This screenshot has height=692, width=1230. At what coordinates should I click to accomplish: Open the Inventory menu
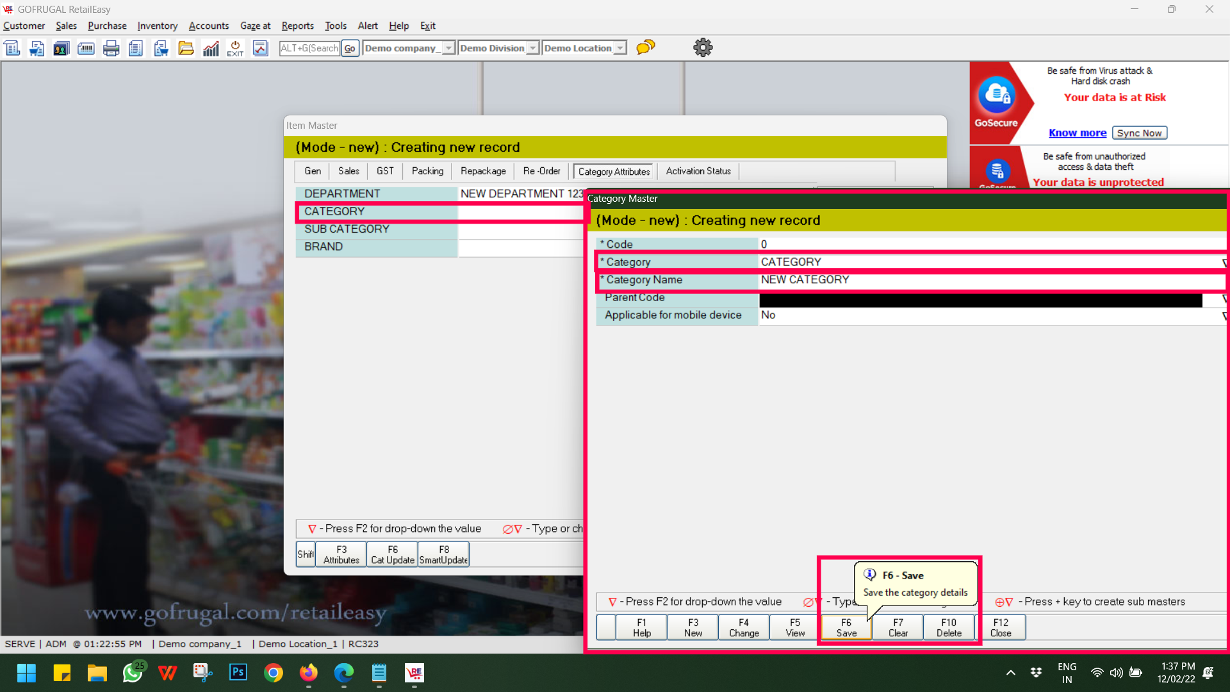[157, 26]
